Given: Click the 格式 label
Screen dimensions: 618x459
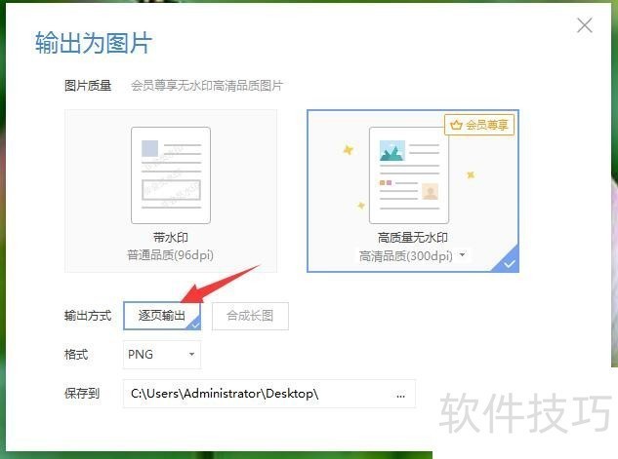Looking at the screenshot, I should coord(76,355).
